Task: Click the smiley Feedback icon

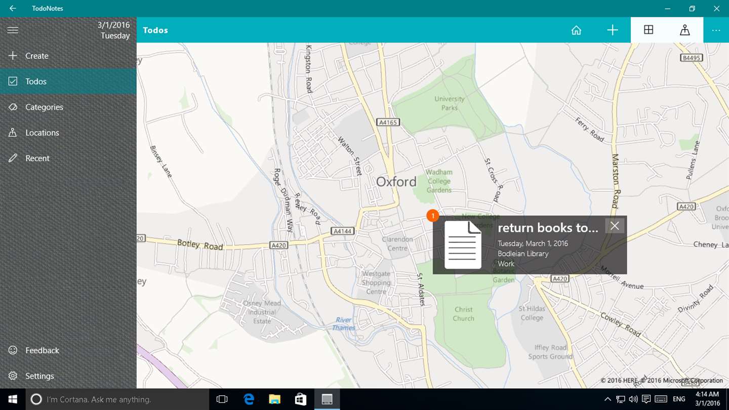Action: tap(13, 350)
